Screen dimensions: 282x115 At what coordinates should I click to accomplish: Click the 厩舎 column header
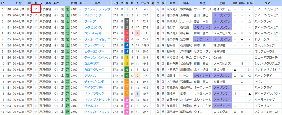pos(172,3)
